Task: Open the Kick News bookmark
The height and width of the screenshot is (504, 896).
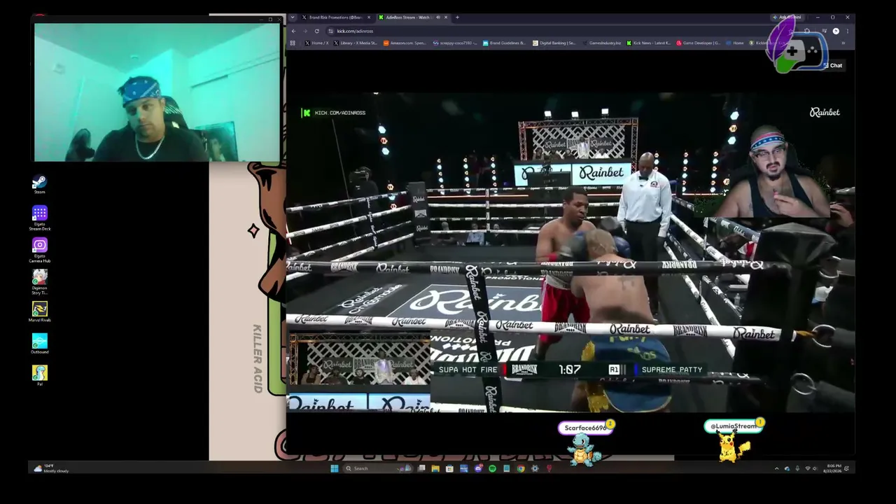Action: point(649,43)
